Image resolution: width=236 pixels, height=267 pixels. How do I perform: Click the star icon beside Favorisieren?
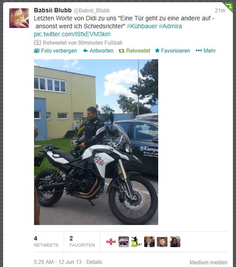click(x=157, y=50)
